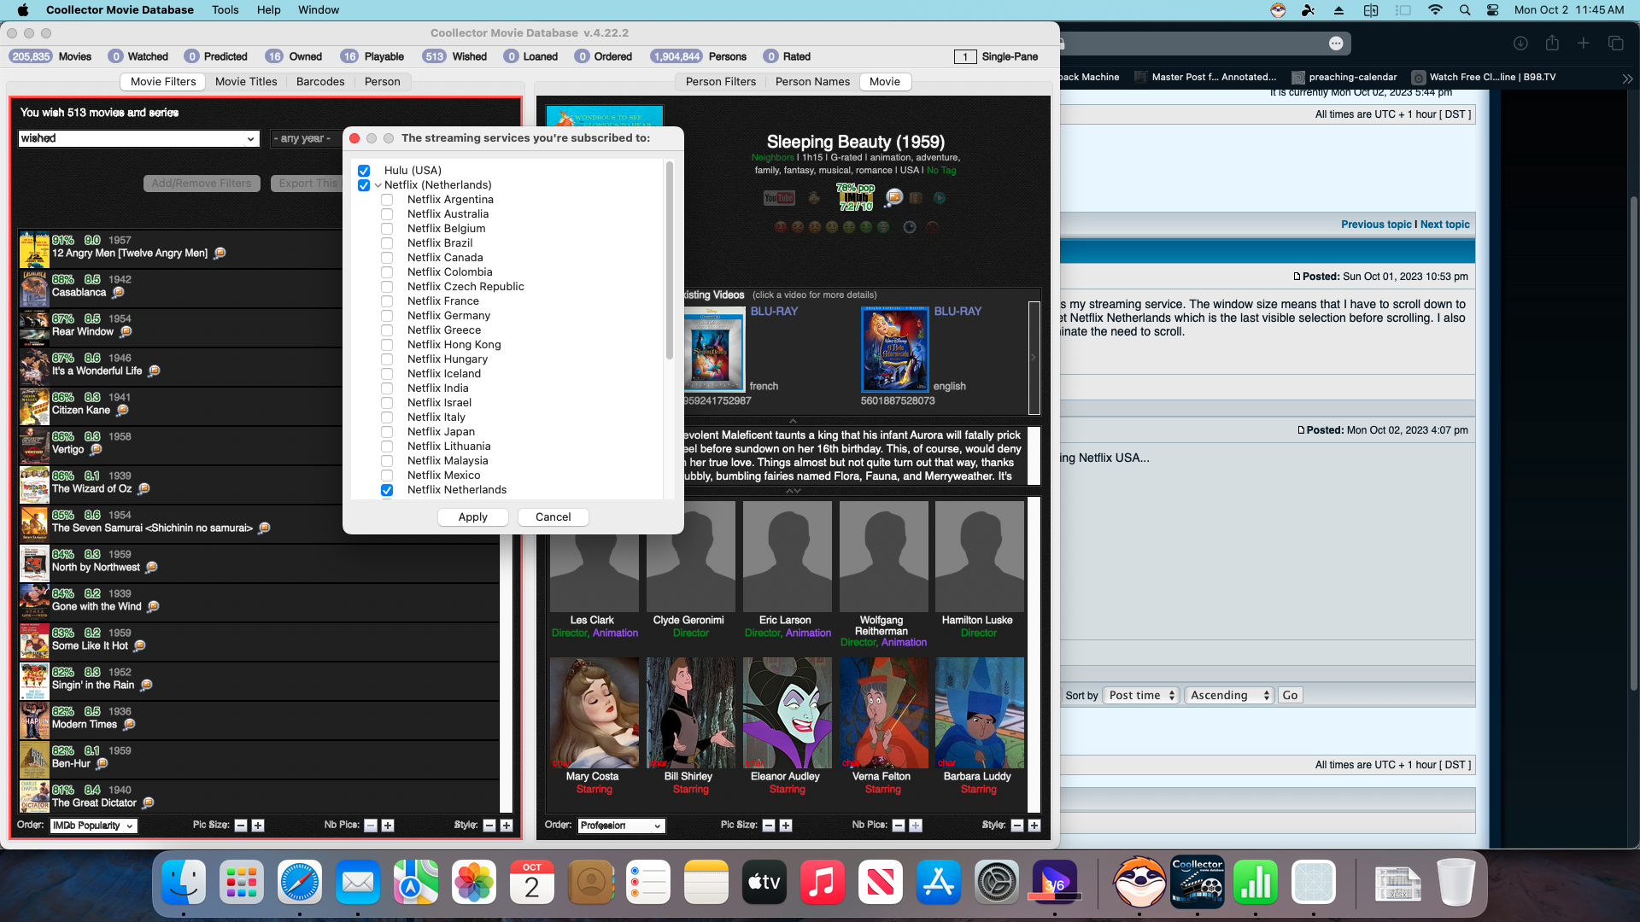
Task: Open the comment bubble icon beside the IMDb badge
Action: click(893, 197)
